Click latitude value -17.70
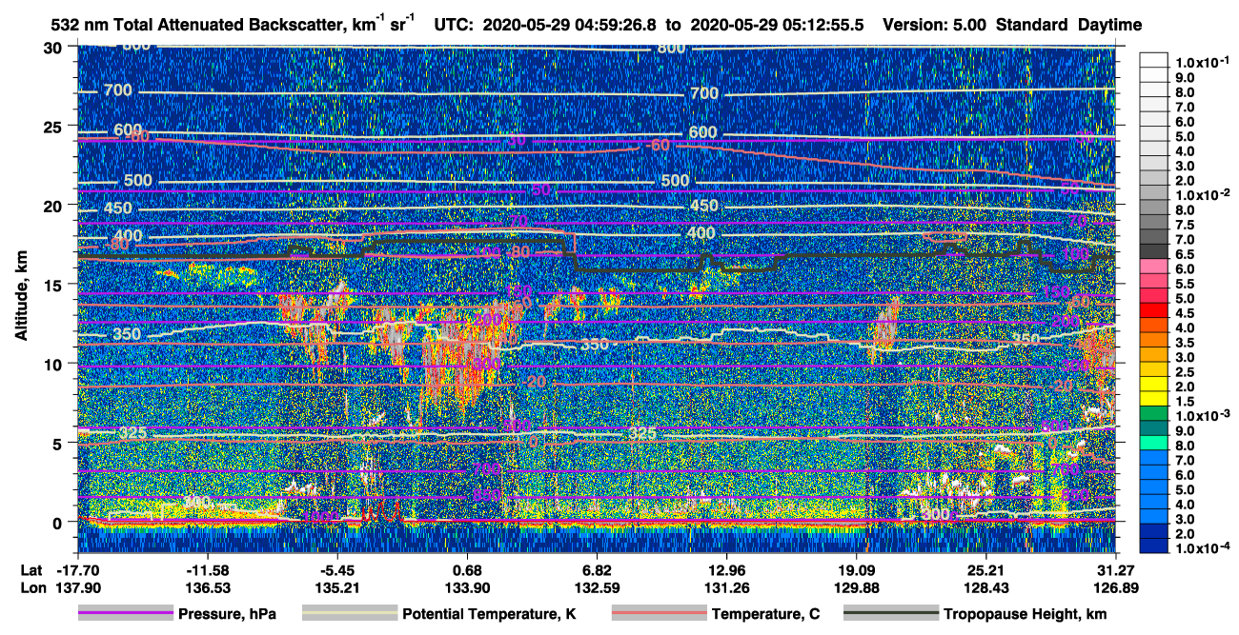 tap(76, 571)
